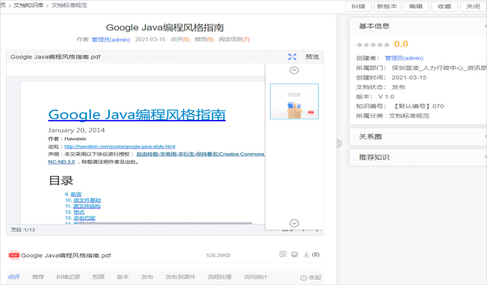Click the star rating in 基本信息
Image resolution: width=487 pixels, height=285 pixels.
tap(373, 45)
